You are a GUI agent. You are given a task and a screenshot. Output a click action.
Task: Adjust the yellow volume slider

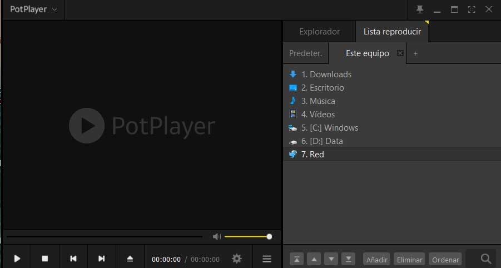(248, 237)
